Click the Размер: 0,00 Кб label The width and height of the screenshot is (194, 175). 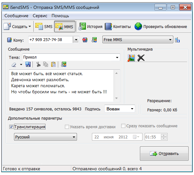tap(162, 110)
